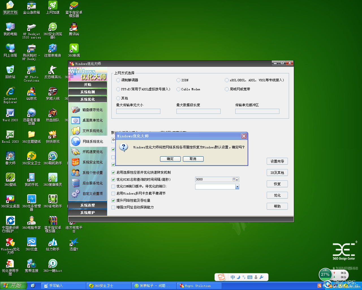Enable 增强IE网址自动探测能力 checkbox

point(113,207)
